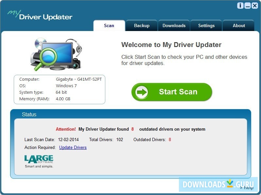
Task: Click the computer and magnifier scan illustration
Action: click(56, 54)
